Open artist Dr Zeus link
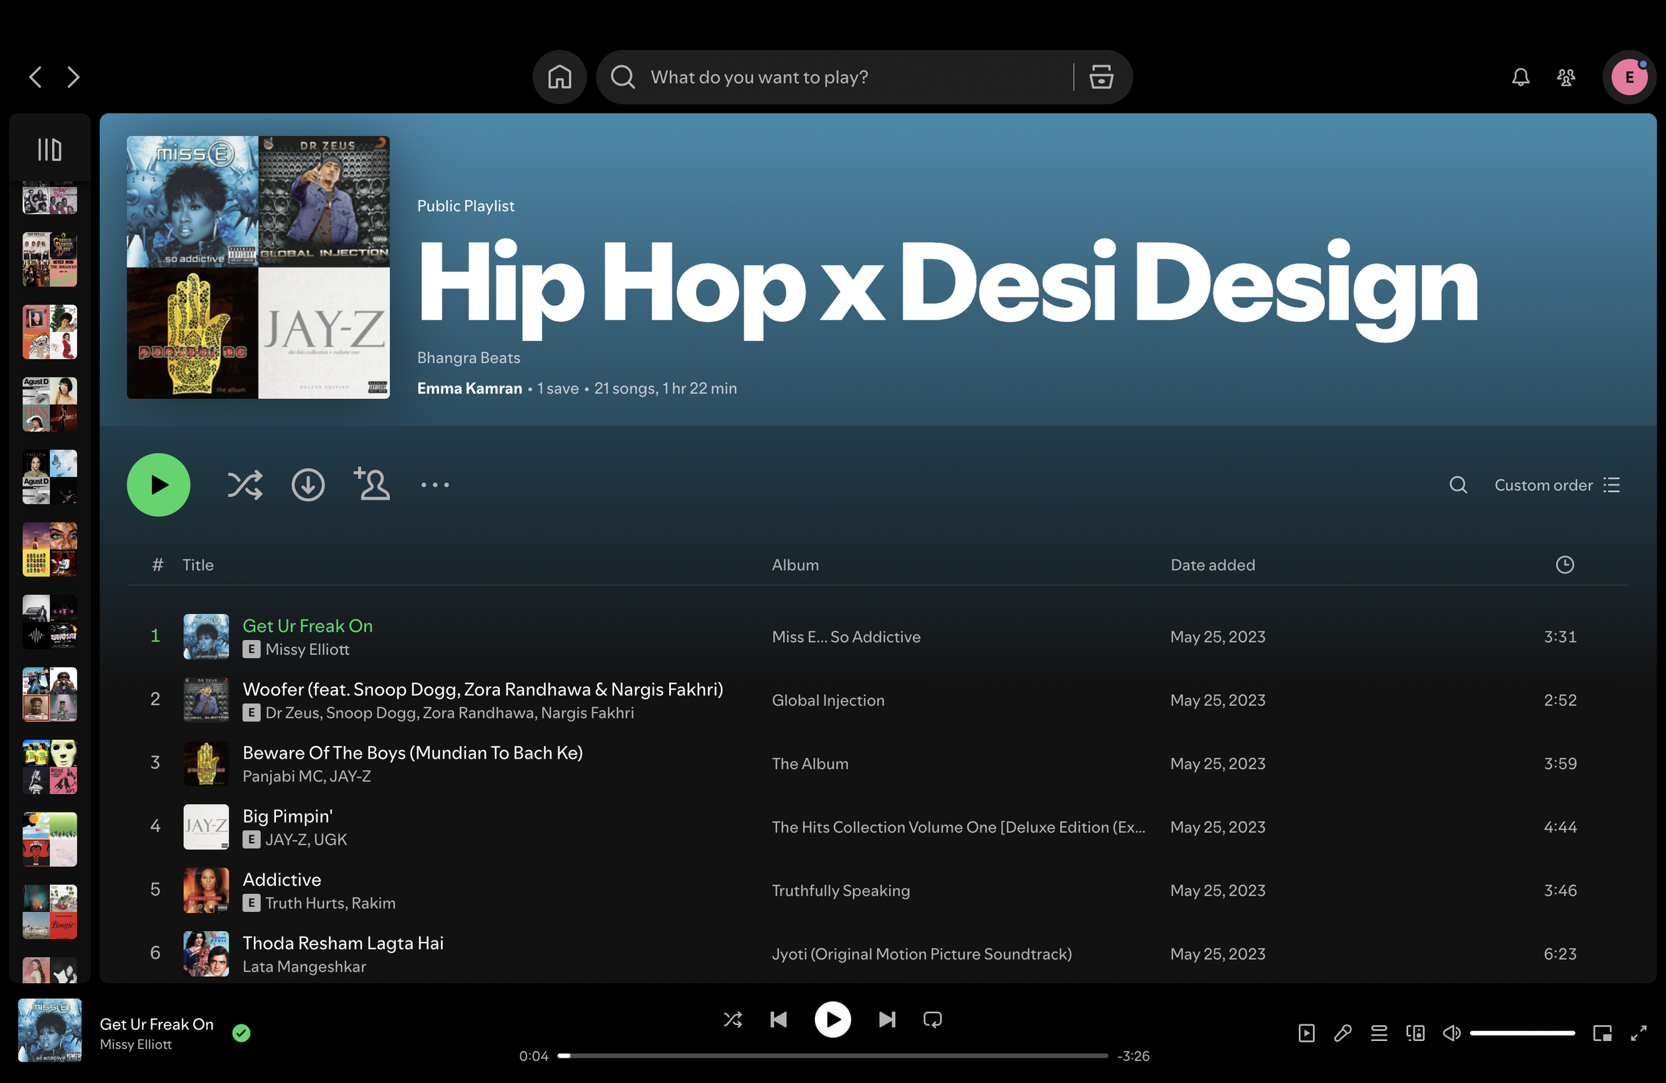This screenshot has height=1083, width=1666. pos(293,713)
